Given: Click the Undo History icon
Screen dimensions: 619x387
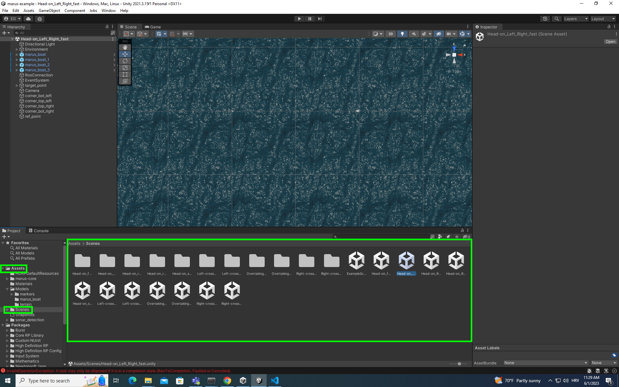Looking at the screenshot, I should click(545, 19).
